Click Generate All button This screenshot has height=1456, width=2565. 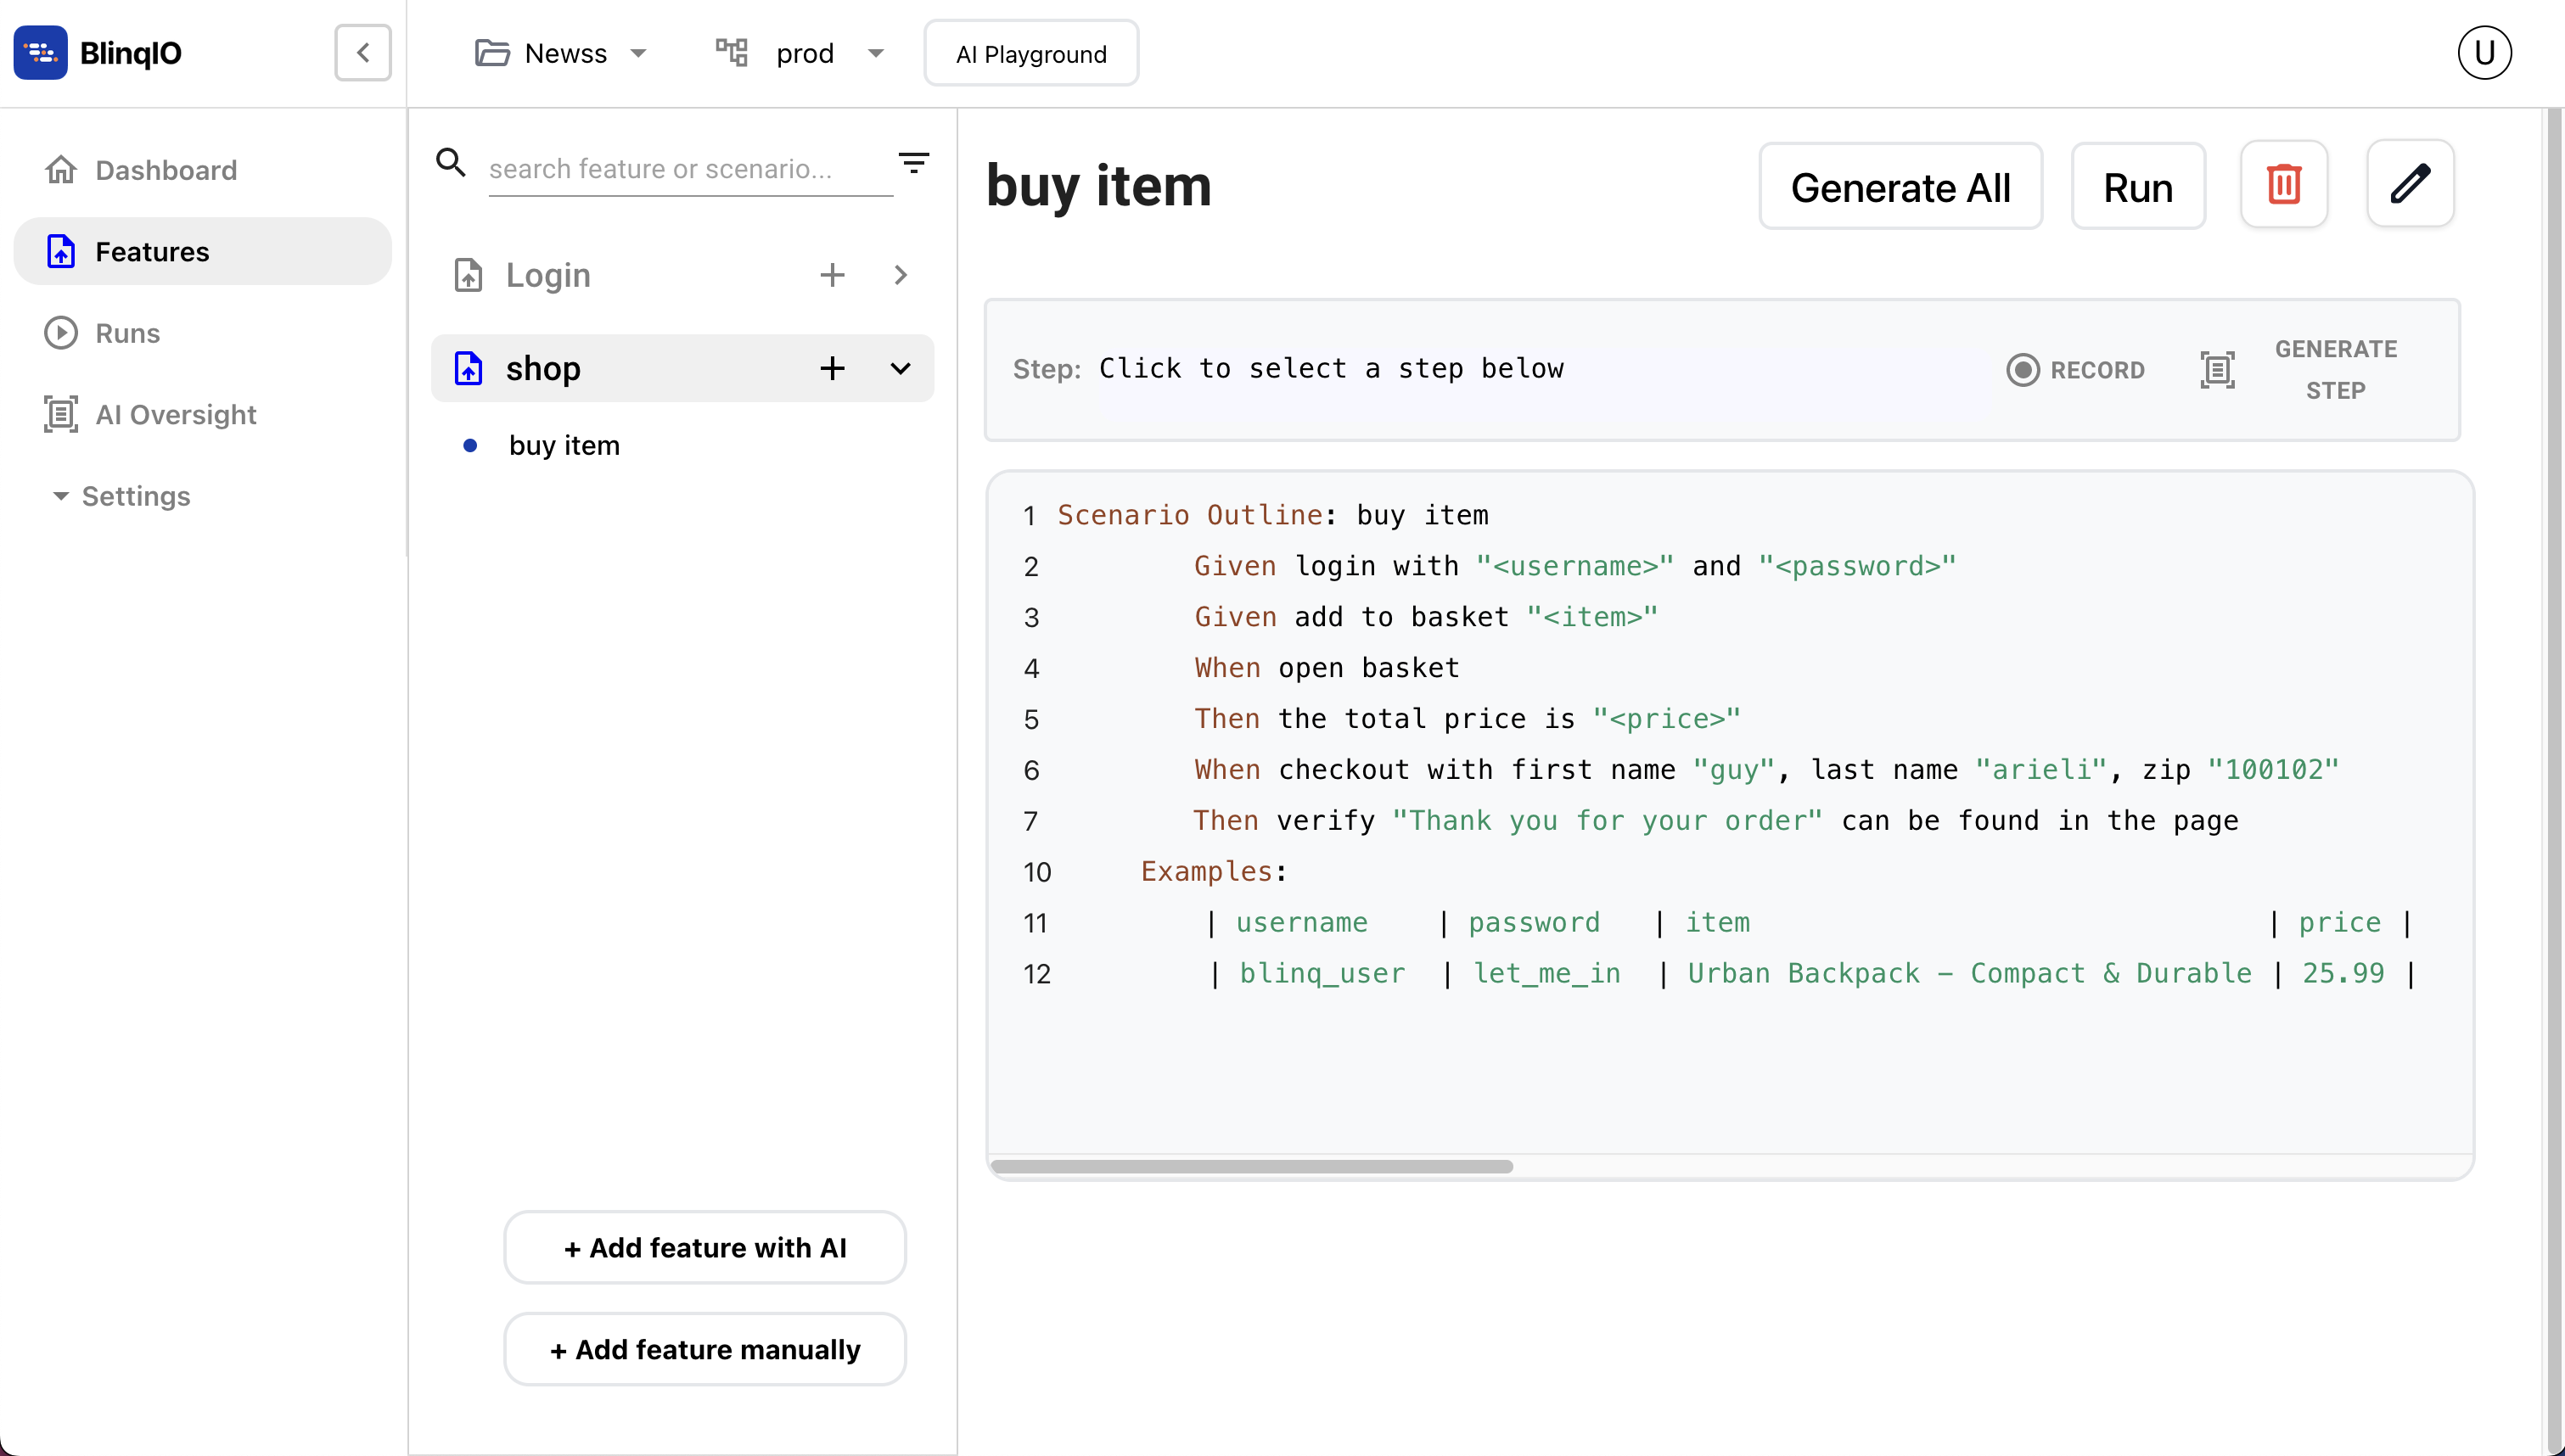click(1900, 187)
